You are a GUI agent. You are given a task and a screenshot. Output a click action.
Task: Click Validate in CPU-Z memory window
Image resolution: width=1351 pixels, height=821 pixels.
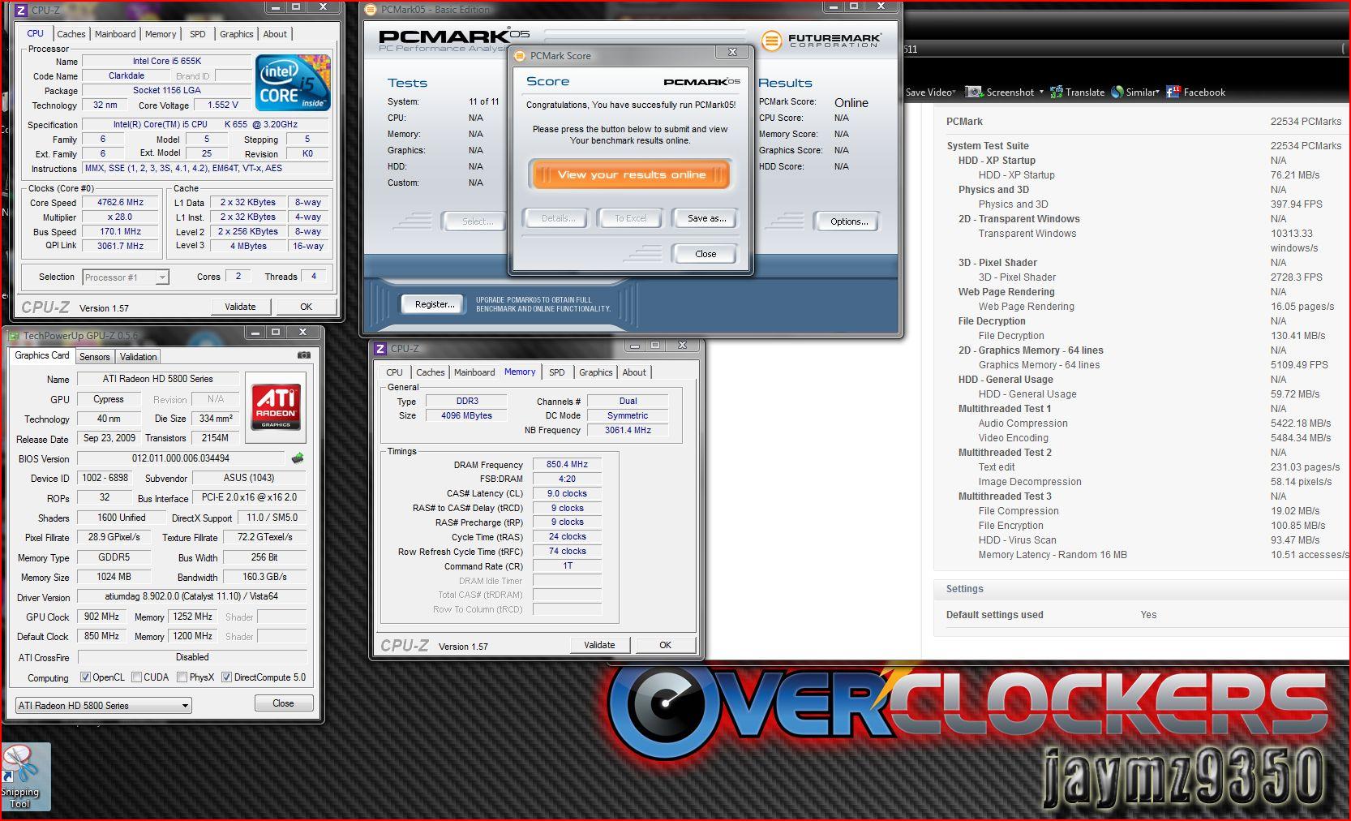coord(599,645)
